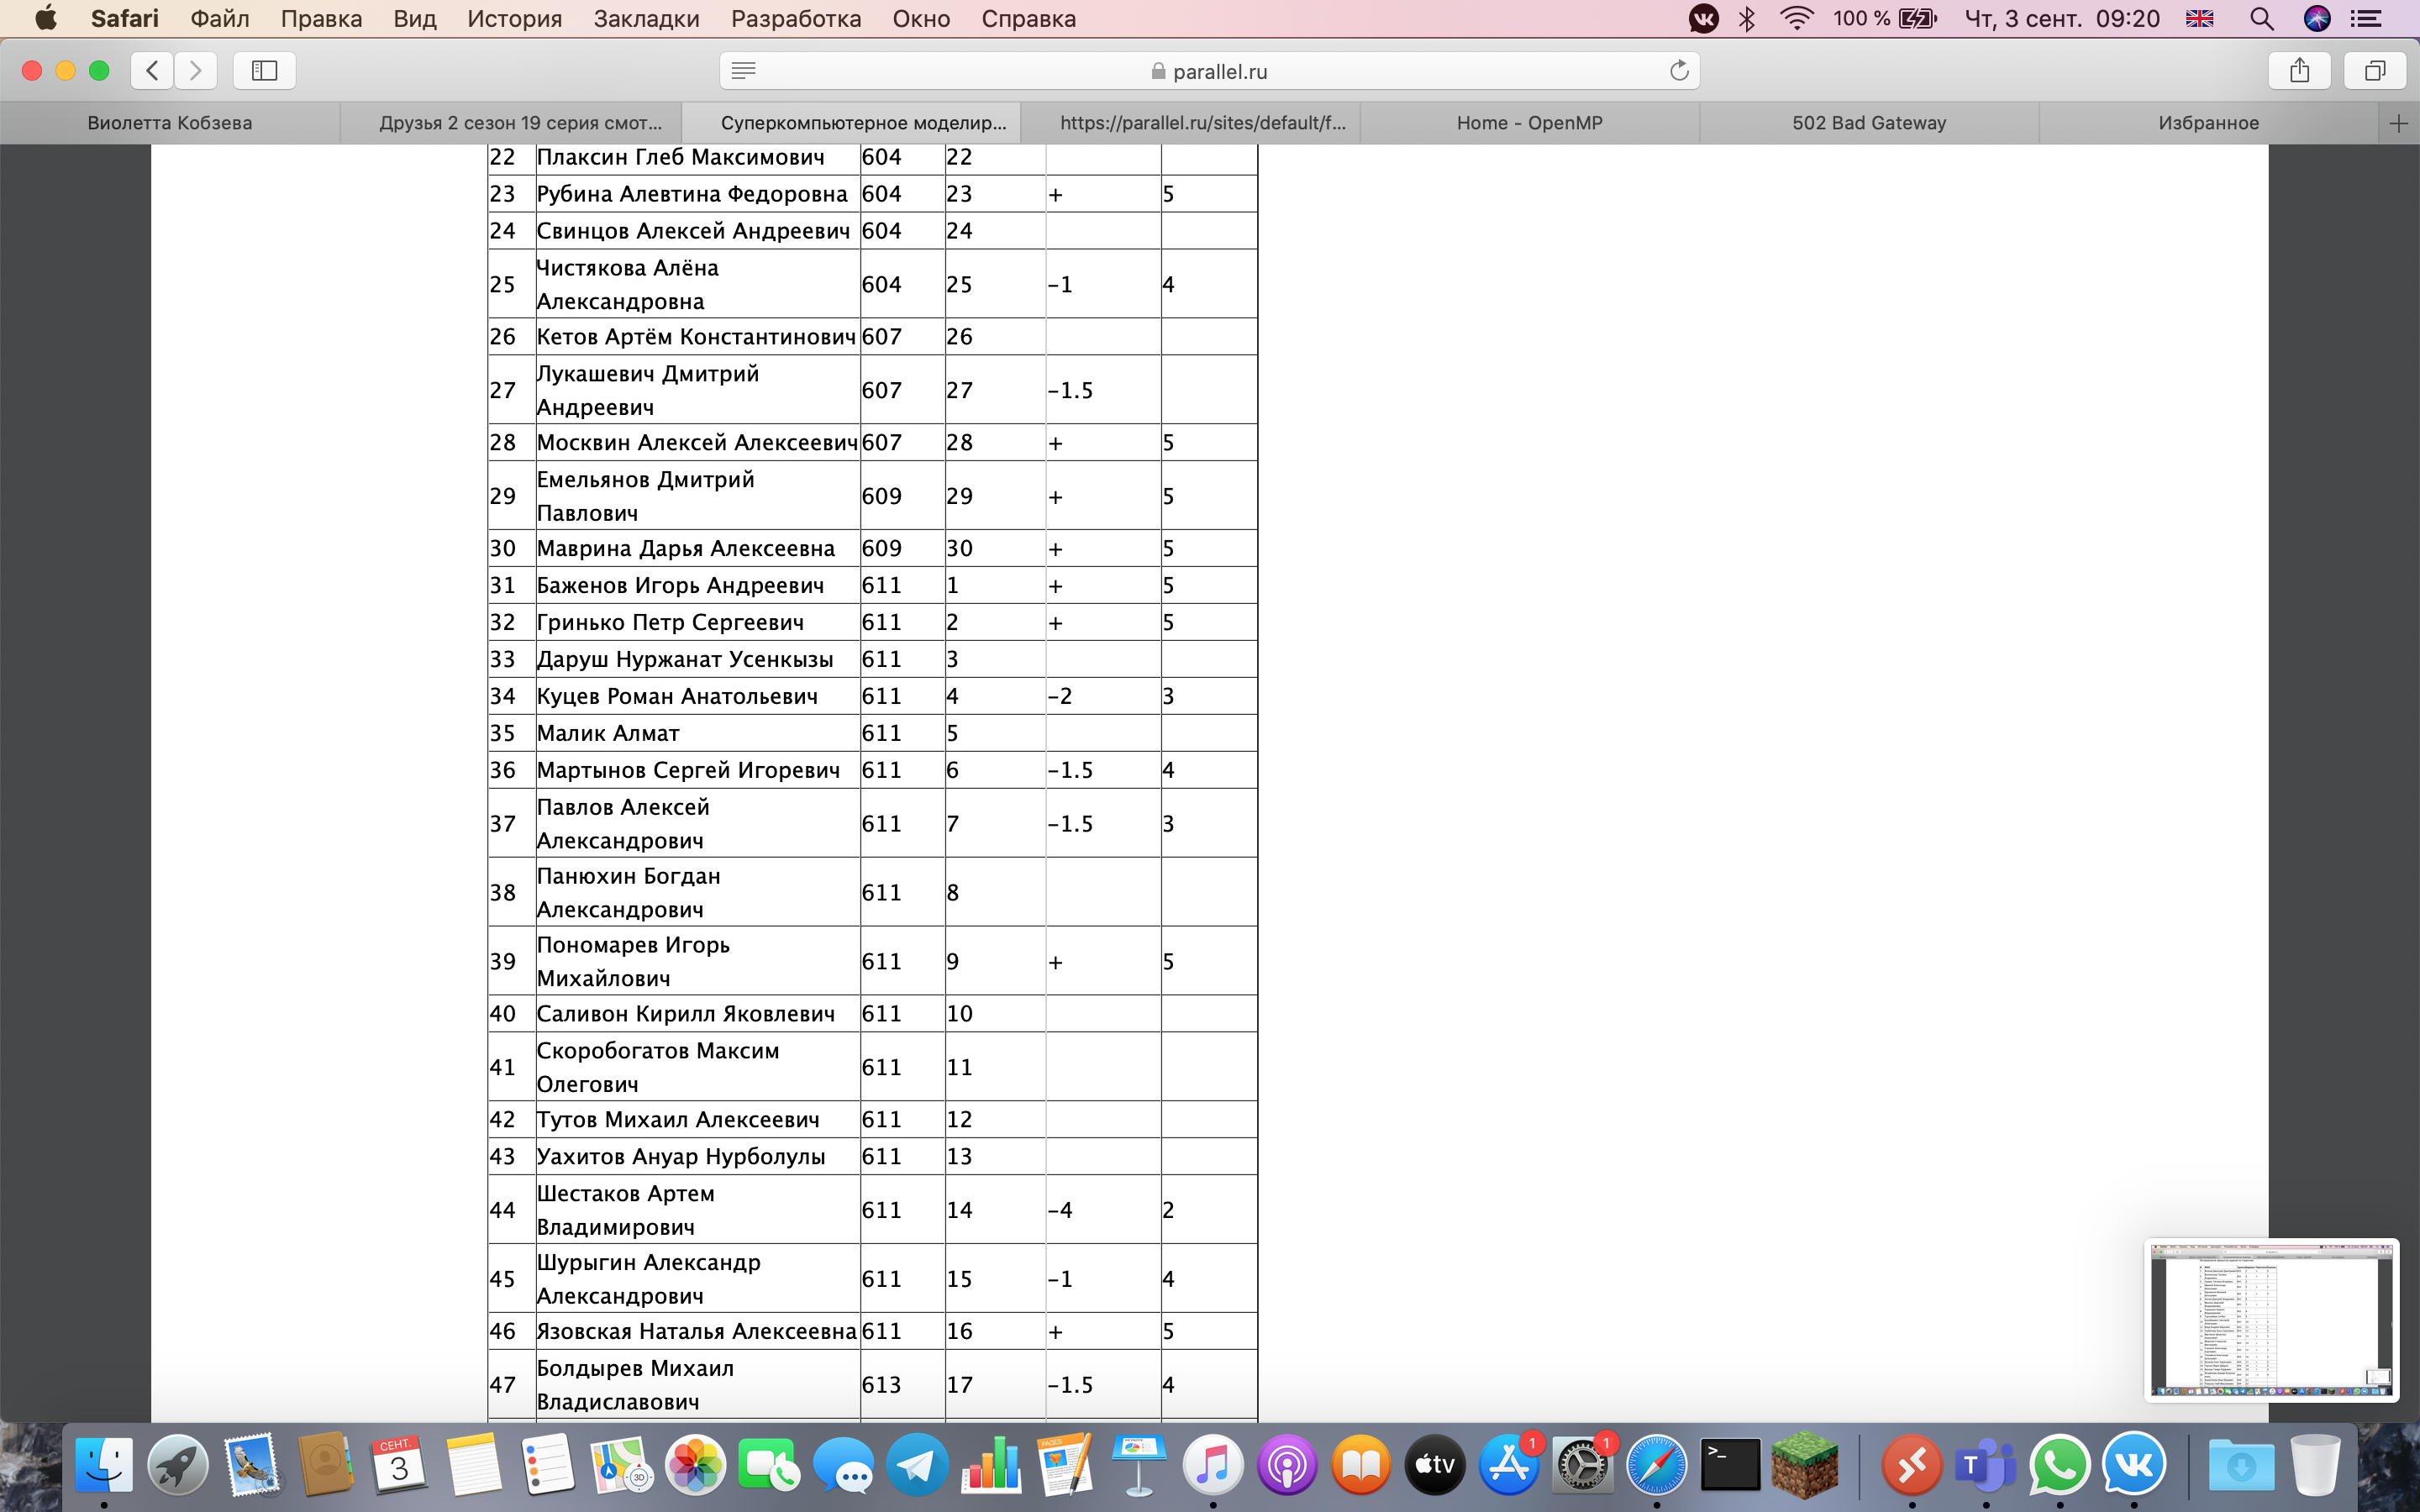Switch to Избранное tab
This screenshot has height=1512, width=2420.
pos(2209,123)
